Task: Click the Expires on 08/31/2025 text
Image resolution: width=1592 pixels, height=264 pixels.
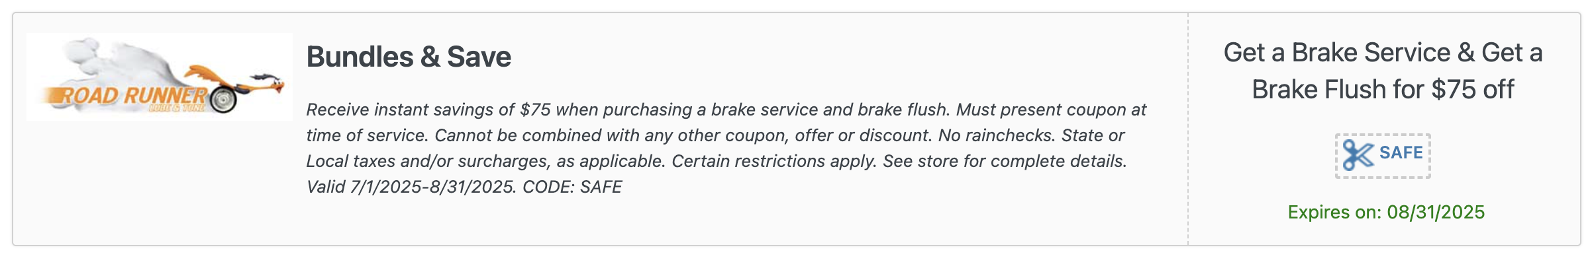Action: point(1386,212)
